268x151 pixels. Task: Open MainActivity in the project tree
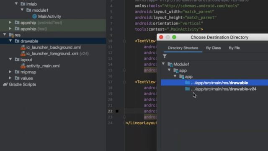pyautogui.click(x=49, y=16)
